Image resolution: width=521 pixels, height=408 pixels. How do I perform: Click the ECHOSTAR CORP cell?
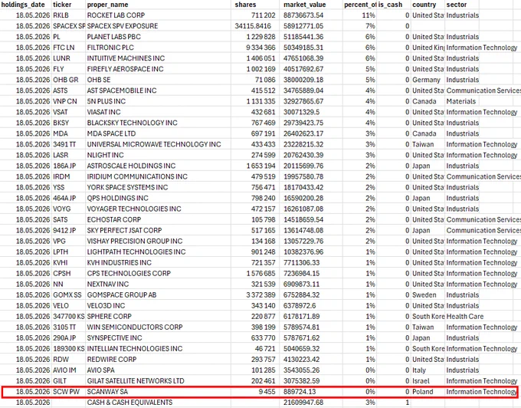point(159,219)
